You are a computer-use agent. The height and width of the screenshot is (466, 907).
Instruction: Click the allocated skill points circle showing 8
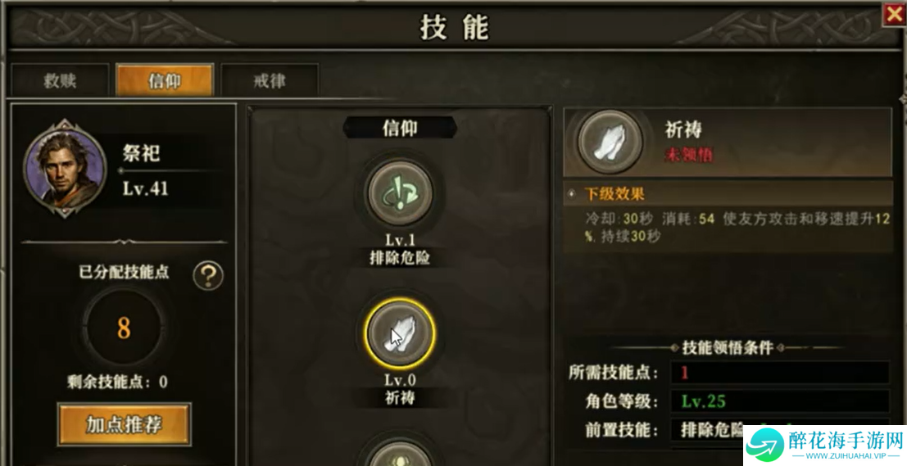click(x=123, y=328)
